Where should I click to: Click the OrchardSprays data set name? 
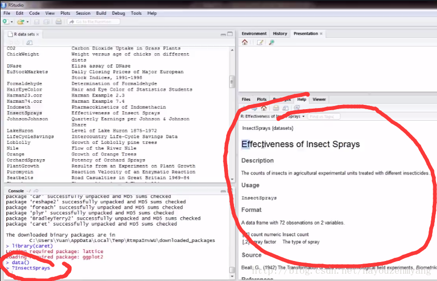coord(26,160)
